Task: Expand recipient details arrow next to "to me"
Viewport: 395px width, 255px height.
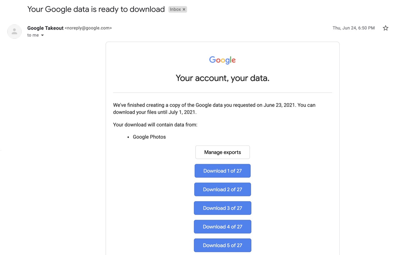Action: (43, 35)
